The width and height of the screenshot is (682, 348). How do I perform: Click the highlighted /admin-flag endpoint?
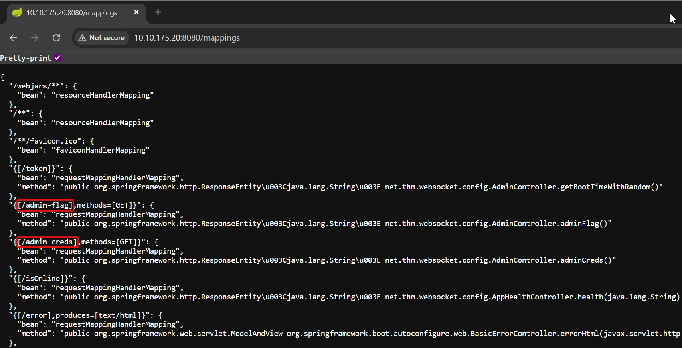click(x=45, y=205)
